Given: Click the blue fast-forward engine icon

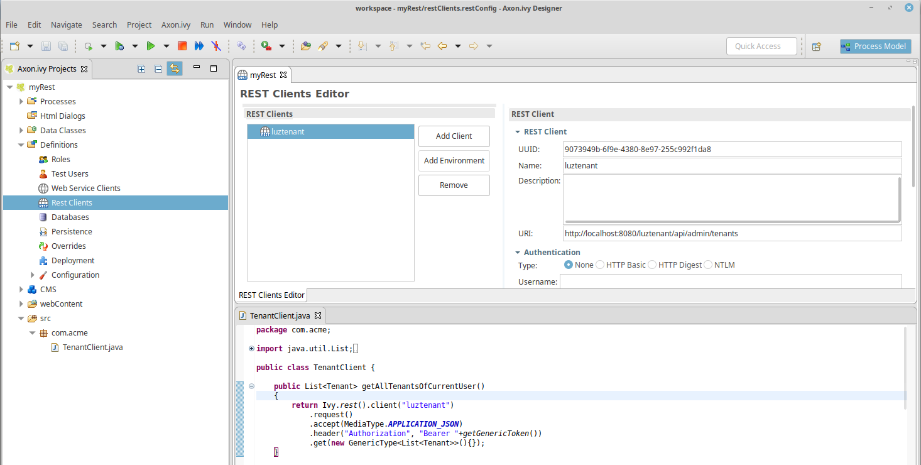Looking at the screenshot, I should pos(199,46).
